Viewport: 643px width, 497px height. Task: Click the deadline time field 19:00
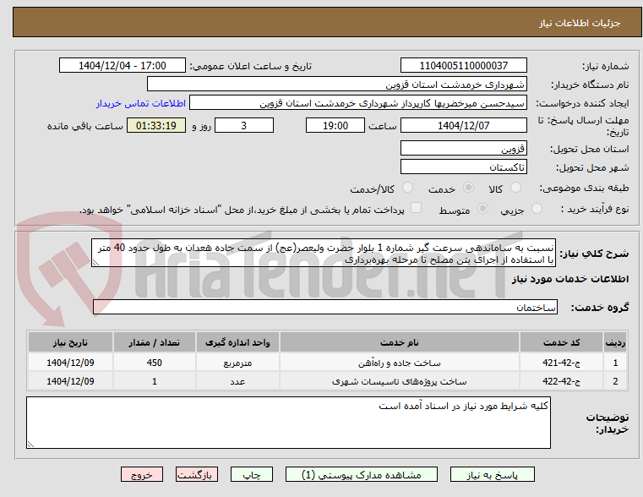(x=335, y=125)
